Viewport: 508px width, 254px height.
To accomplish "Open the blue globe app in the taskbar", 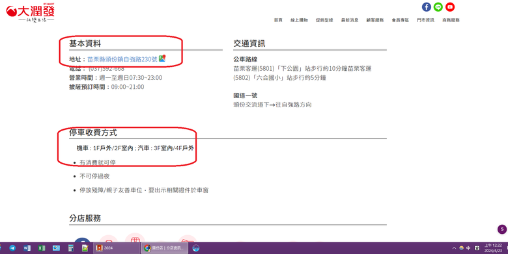I will coord(195,248).
